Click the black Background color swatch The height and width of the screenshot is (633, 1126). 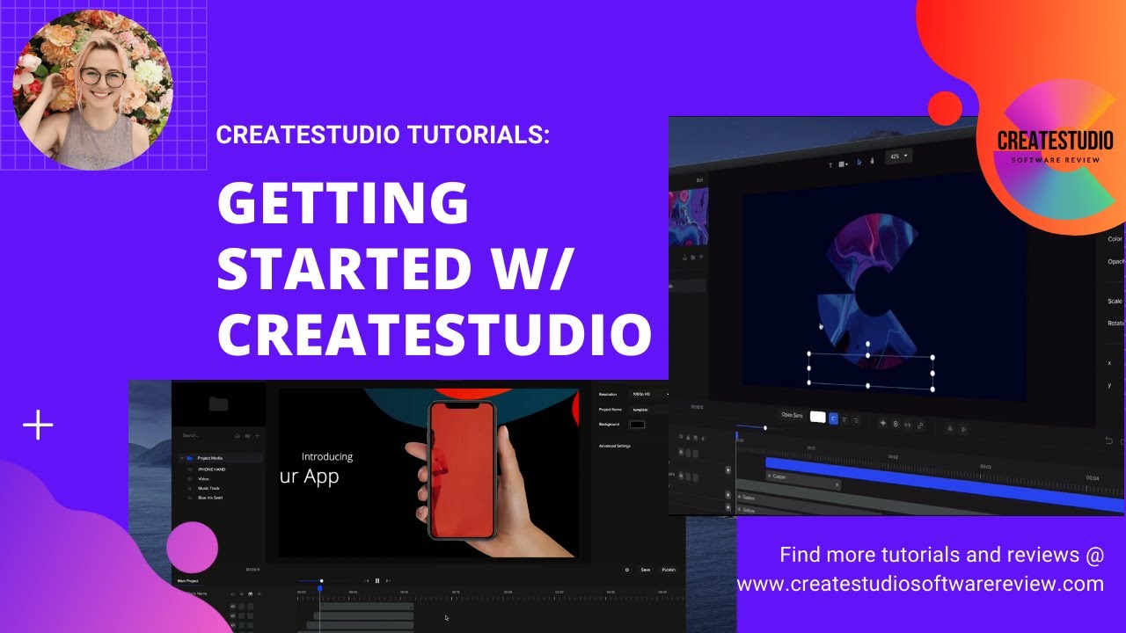coord(637,425)
